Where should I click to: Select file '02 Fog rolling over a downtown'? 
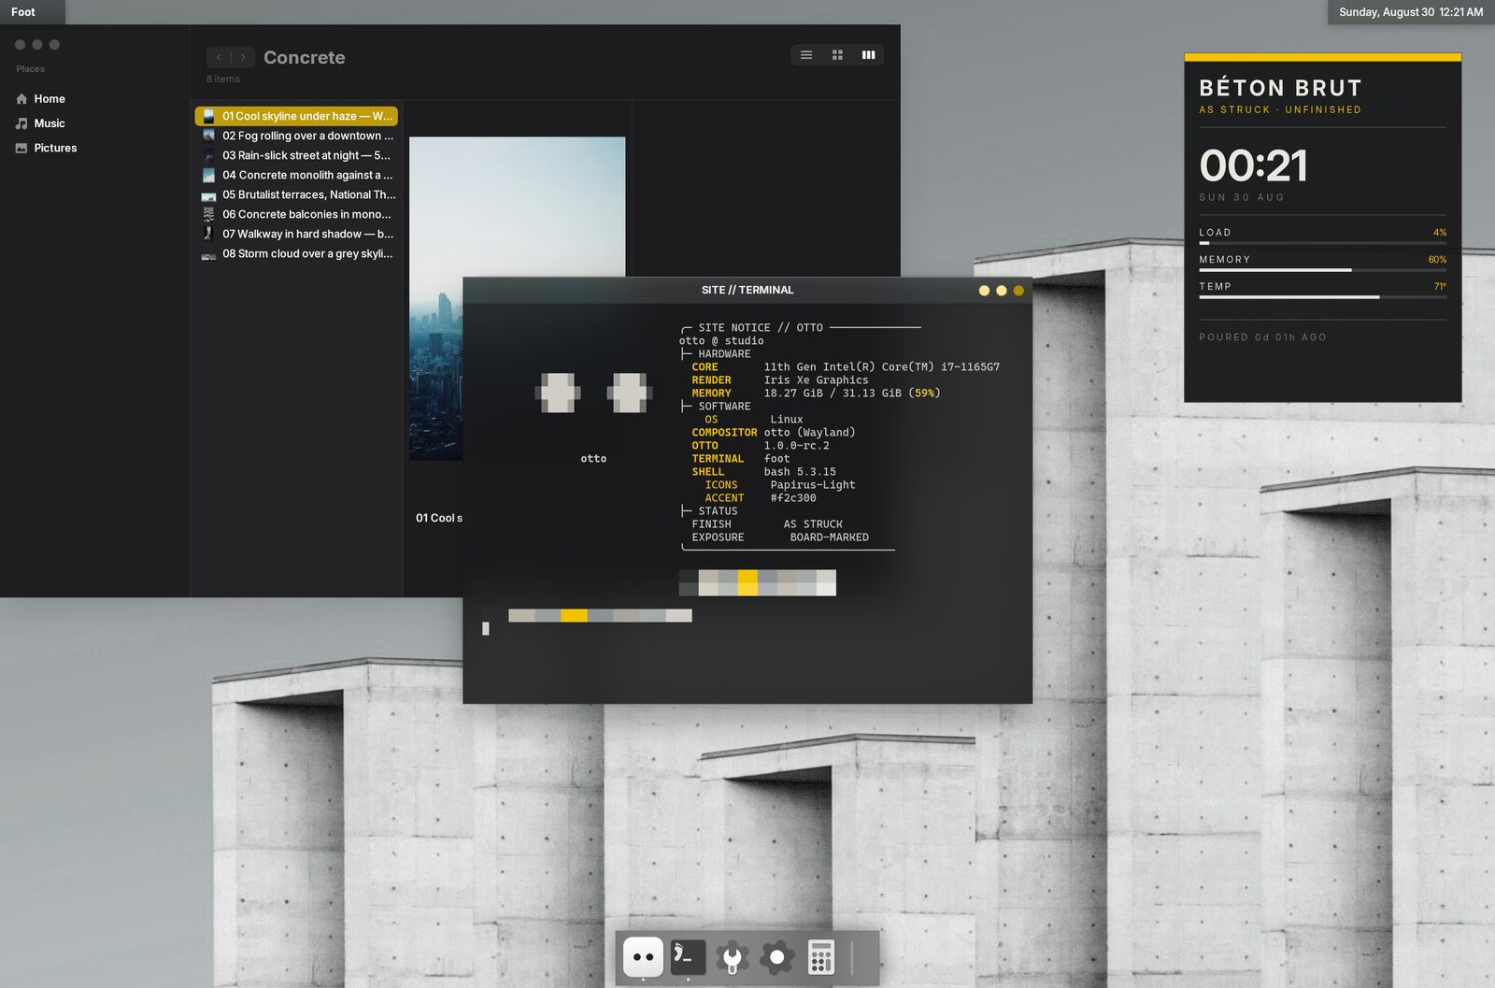[x=296, y=136]
